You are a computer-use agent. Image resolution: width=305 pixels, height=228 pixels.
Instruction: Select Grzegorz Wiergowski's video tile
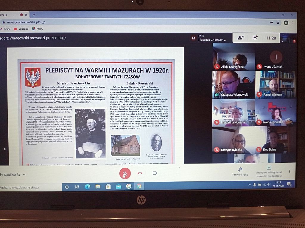point(234,85)
